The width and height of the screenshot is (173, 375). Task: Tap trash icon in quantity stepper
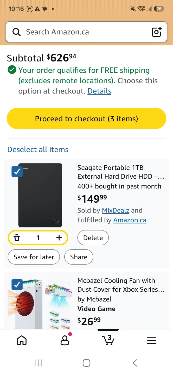(x=17, y=238)
